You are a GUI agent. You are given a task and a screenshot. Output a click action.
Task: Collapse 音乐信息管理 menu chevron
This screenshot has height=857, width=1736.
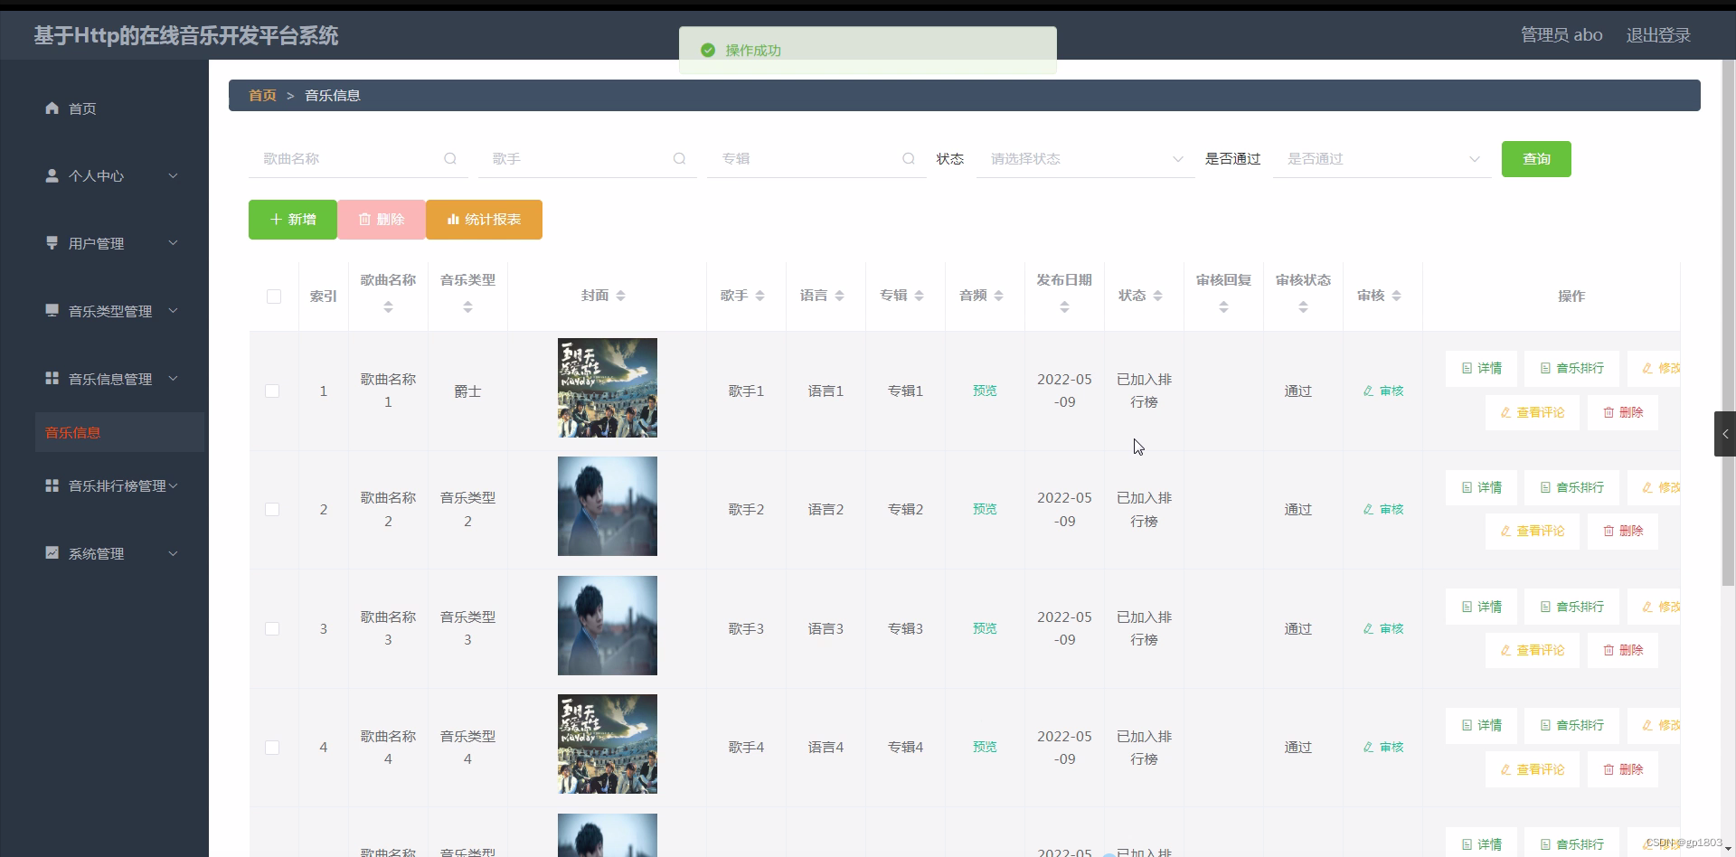tap(173, 379)
